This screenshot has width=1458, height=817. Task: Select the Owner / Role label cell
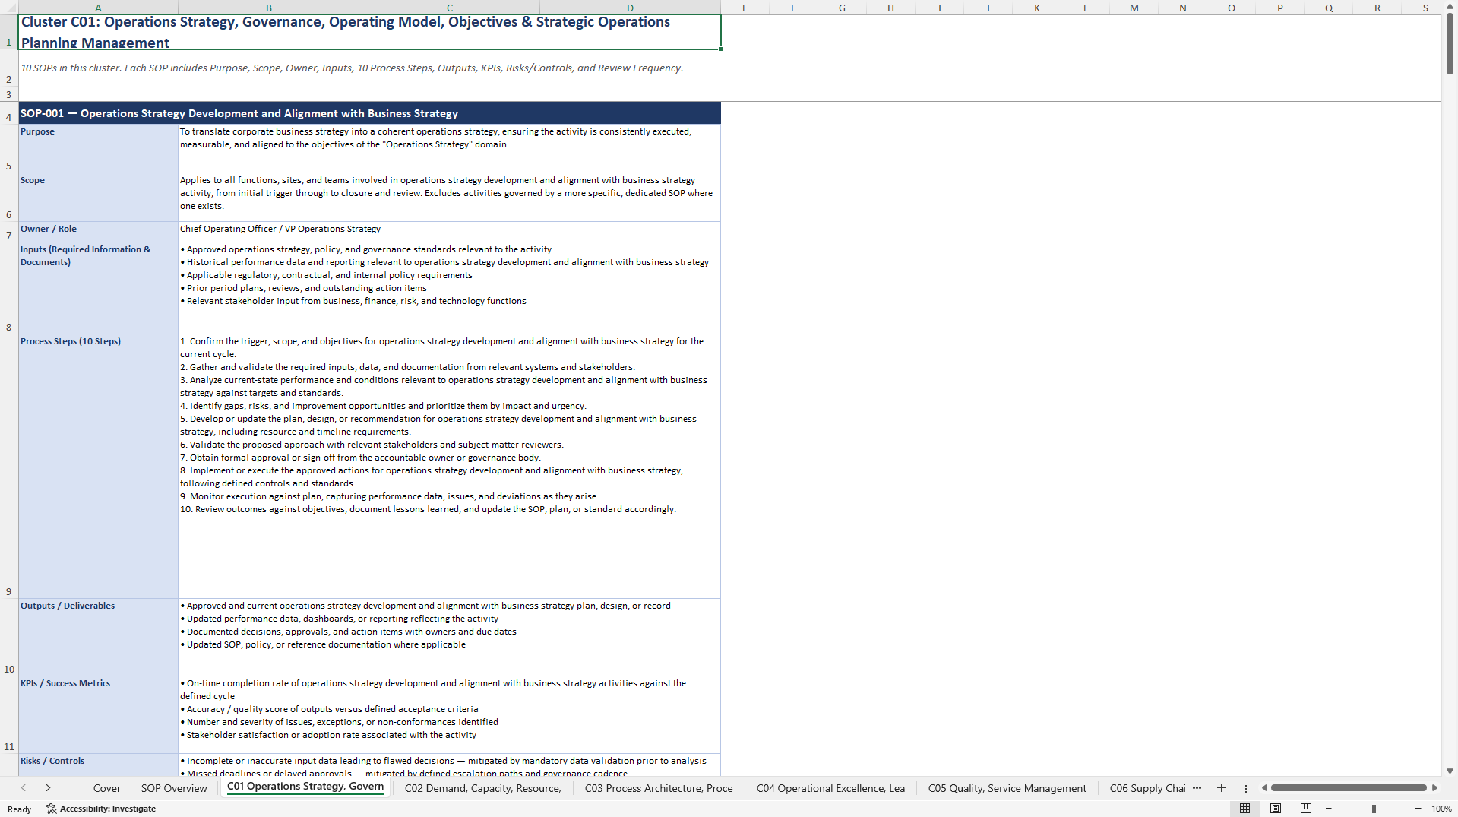[x=98, y=232]
